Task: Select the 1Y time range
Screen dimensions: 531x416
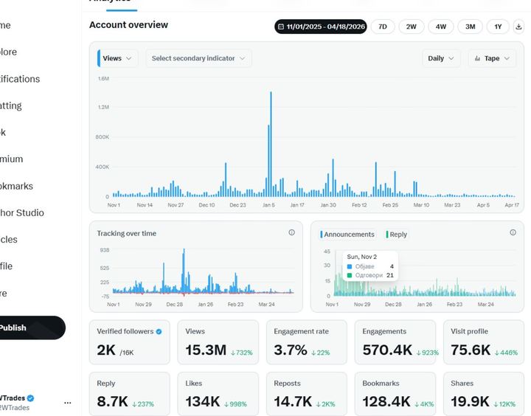Action: pyautogui.click(x=498, y=27)
